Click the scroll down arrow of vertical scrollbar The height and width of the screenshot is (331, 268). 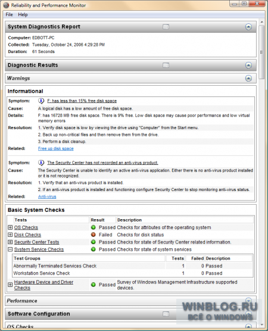[x=262, y=325]
